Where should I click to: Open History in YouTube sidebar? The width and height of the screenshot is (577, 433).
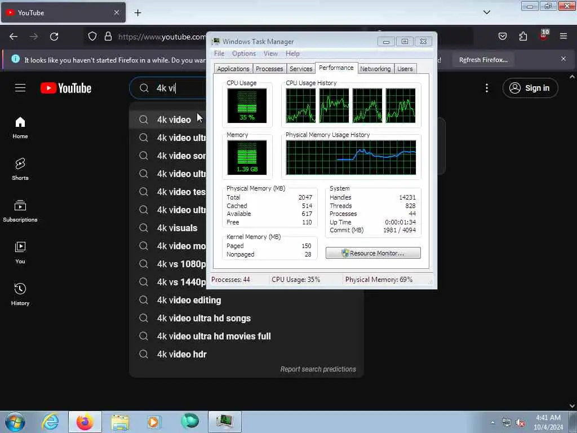(20, 294)
